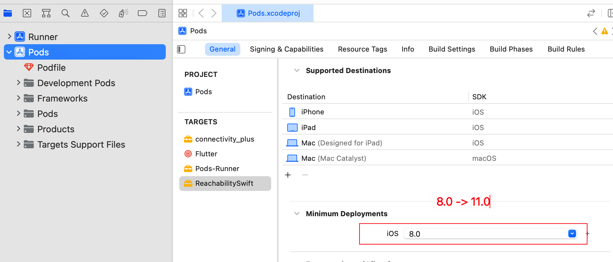The image size is (613, 262).
Task: Select the iPhone destination row
Action: [447, 112]
